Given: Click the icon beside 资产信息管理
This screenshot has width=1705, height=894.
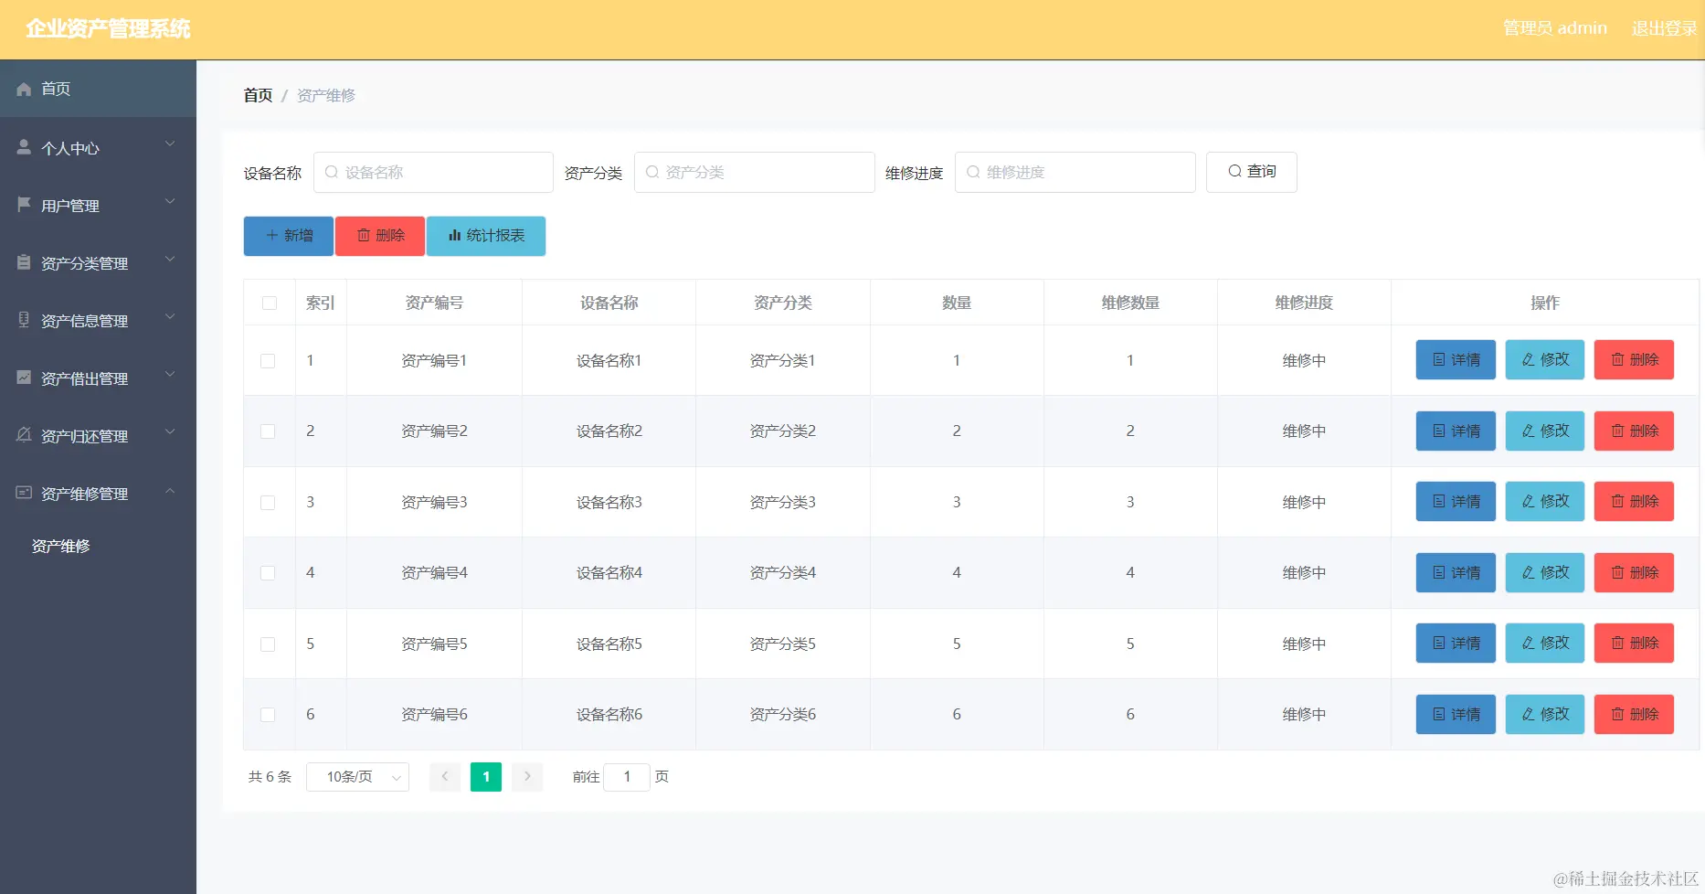Looking at the screenshot, I should [x=24, y=319].
